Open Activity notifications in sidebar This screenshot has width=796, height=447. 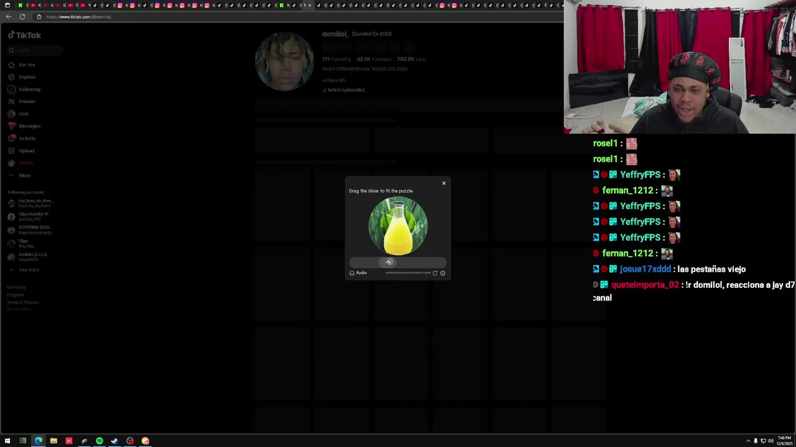(x=22, y=138)
